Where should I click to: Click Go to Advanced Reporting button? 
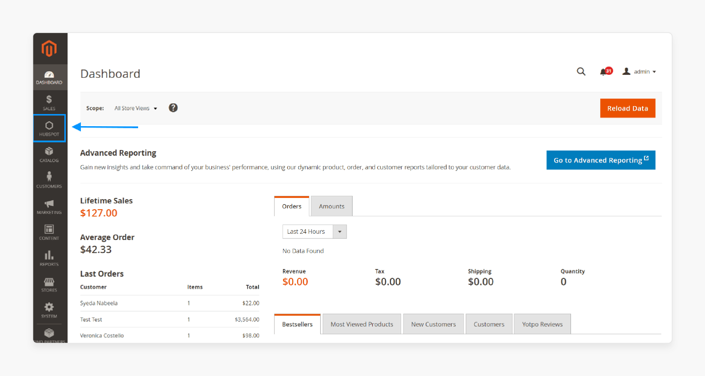pyautogui.click(x=601, y=160)
